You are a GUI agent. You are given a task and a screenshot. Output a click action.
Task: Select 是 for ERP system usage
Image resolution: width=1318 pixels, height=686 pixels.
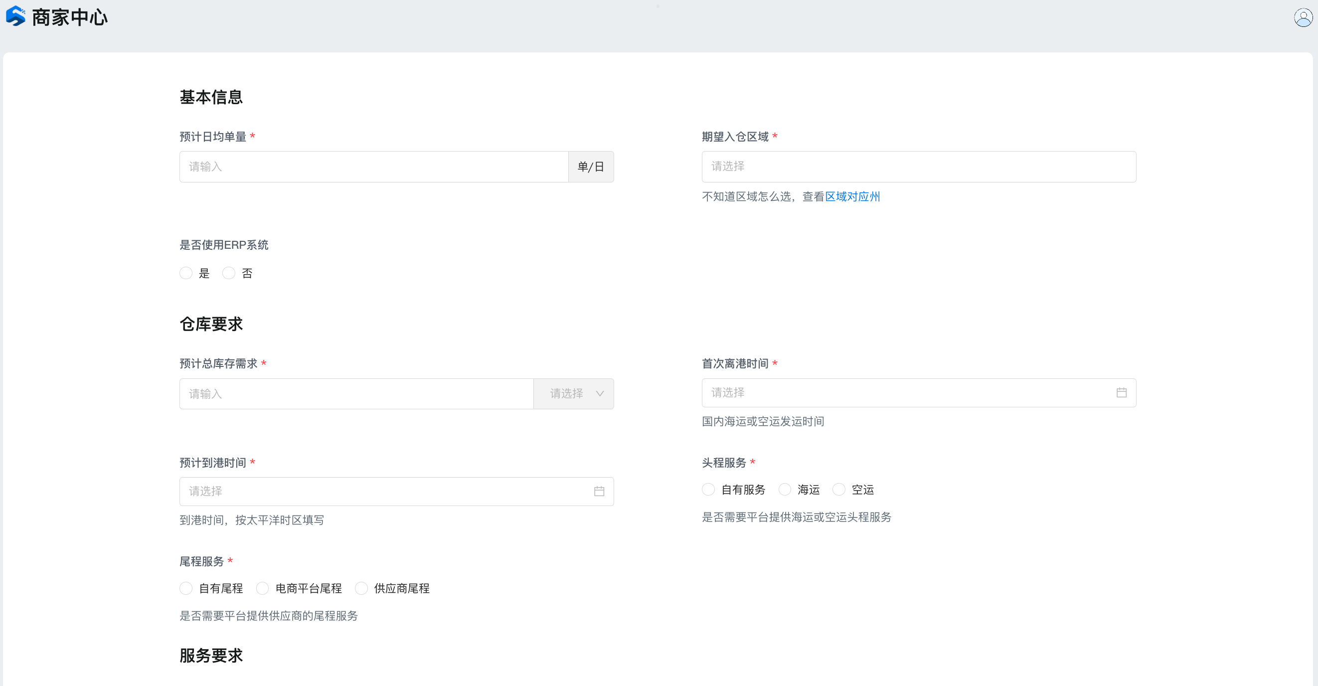[186, 273]
